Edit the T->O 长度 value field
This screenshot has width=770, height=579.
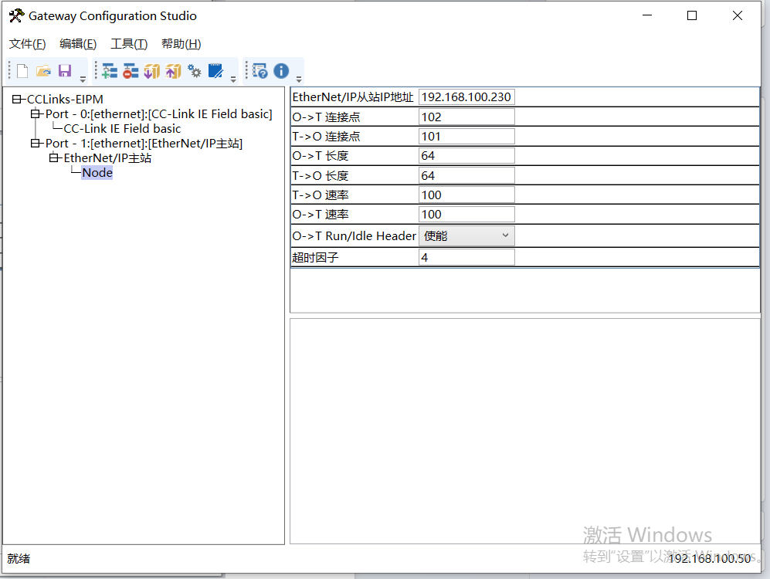pyautogui.click(x=466, y=176)
